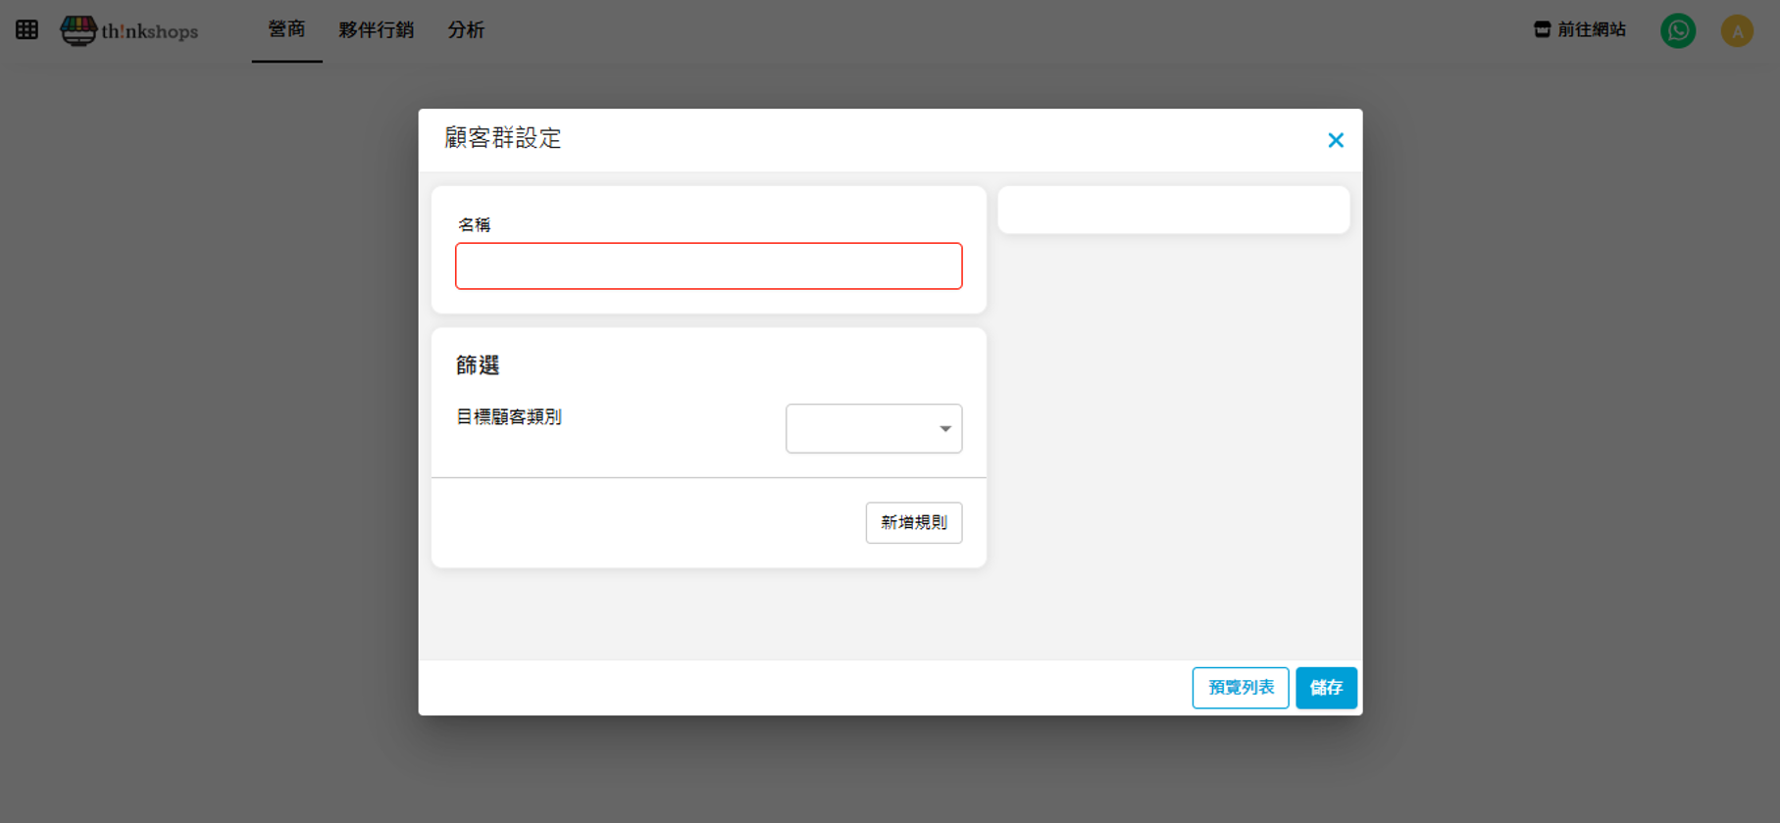Viewport: 1780px width, 823px height.
Task: Focus the 名稱 text input field
Action: coord(708,266)
